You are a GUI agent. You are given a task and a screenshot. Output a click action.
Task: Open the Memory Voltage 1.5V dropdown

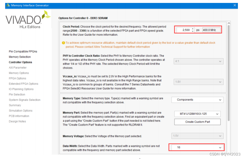[x=197, y=136]
